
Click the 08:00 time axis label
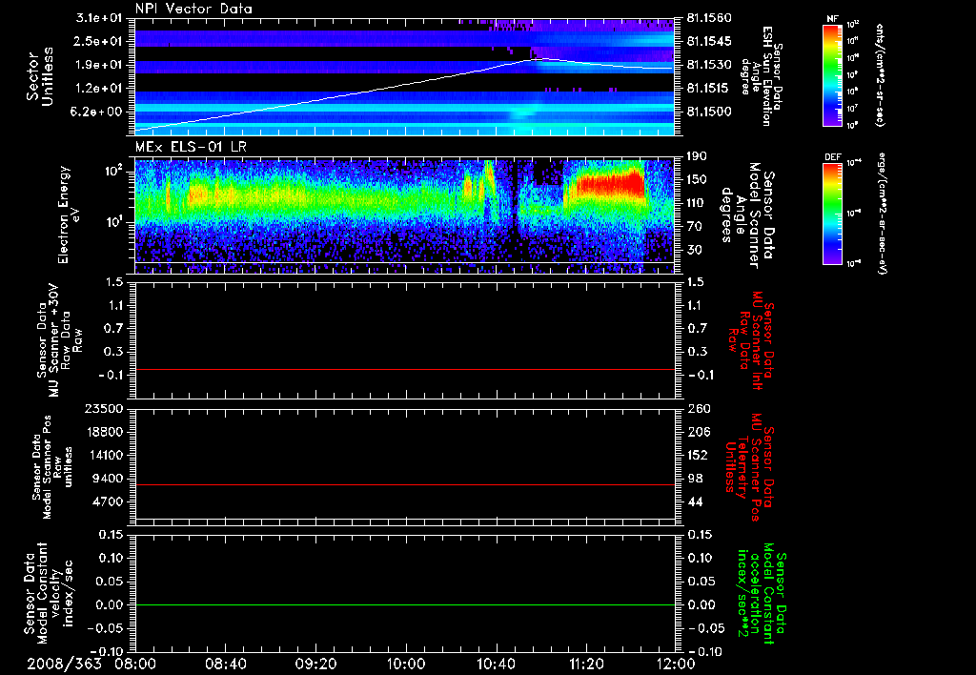[135, 663]
